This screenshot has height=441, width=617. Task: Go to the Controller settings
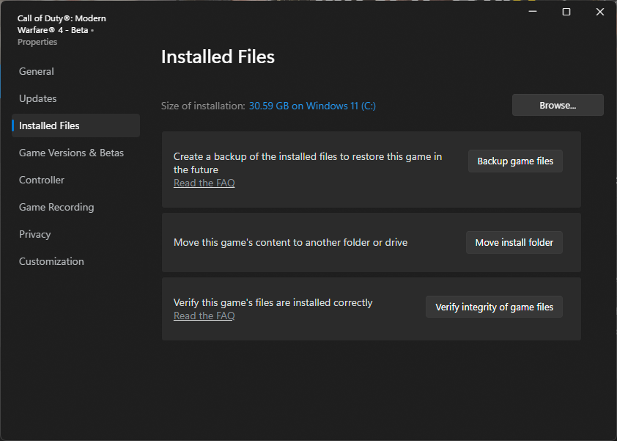pos(41,180)
